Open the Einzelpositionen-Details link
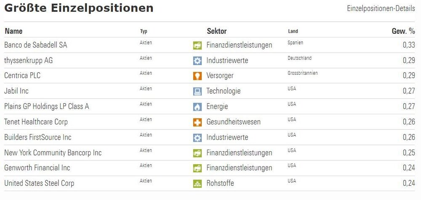 click(x=381, y=8)
